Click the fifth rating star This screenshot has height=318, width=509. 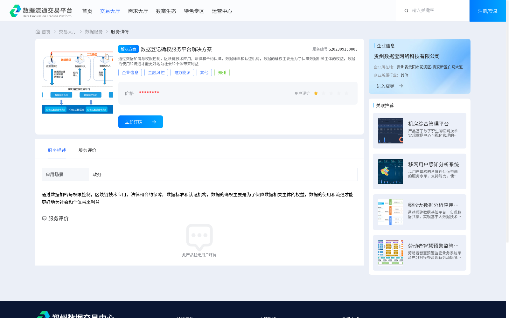point(346,93)
